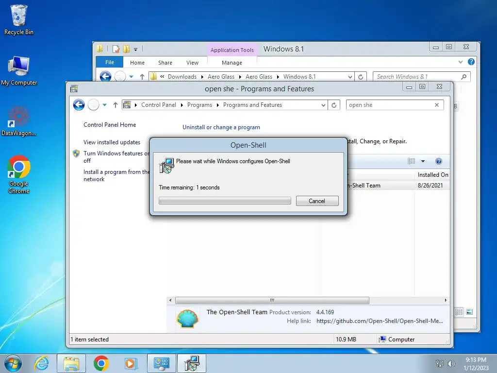Click the Windows Start button
497x373 pixels.
tap(13, 363)
